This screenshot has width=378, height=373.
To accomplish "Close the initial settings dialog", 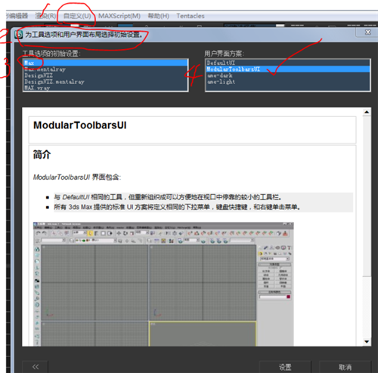I will tap(367, 32).
